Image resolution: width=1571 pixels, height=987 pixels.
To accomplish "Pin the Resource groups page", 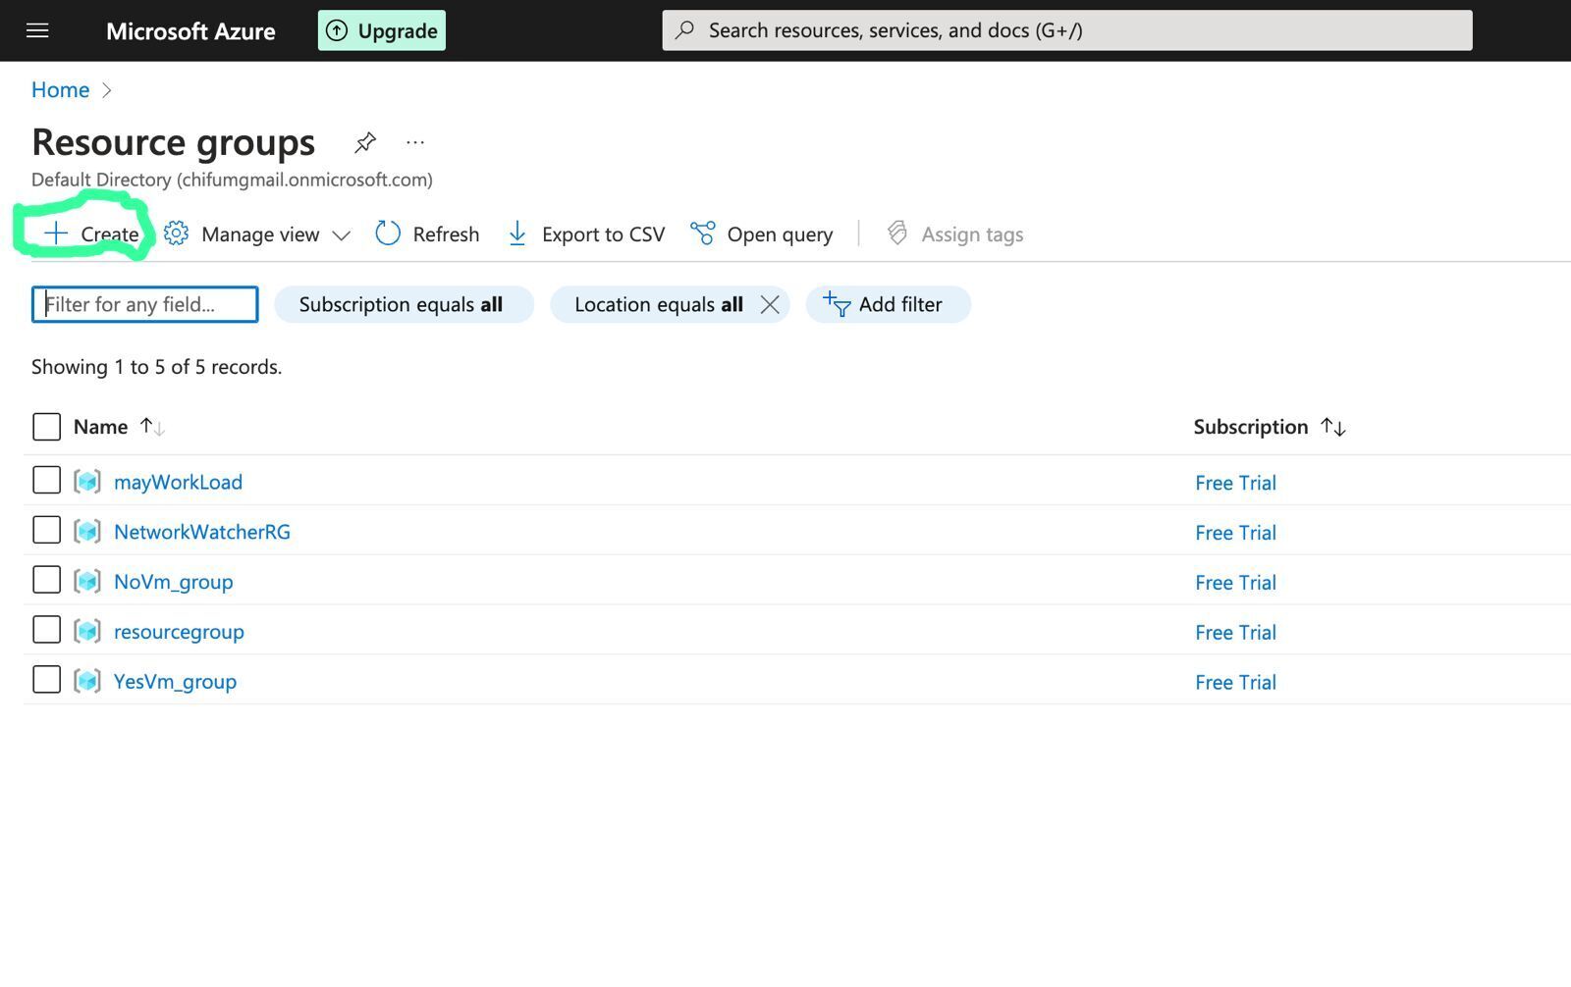I will pos(365,142).
